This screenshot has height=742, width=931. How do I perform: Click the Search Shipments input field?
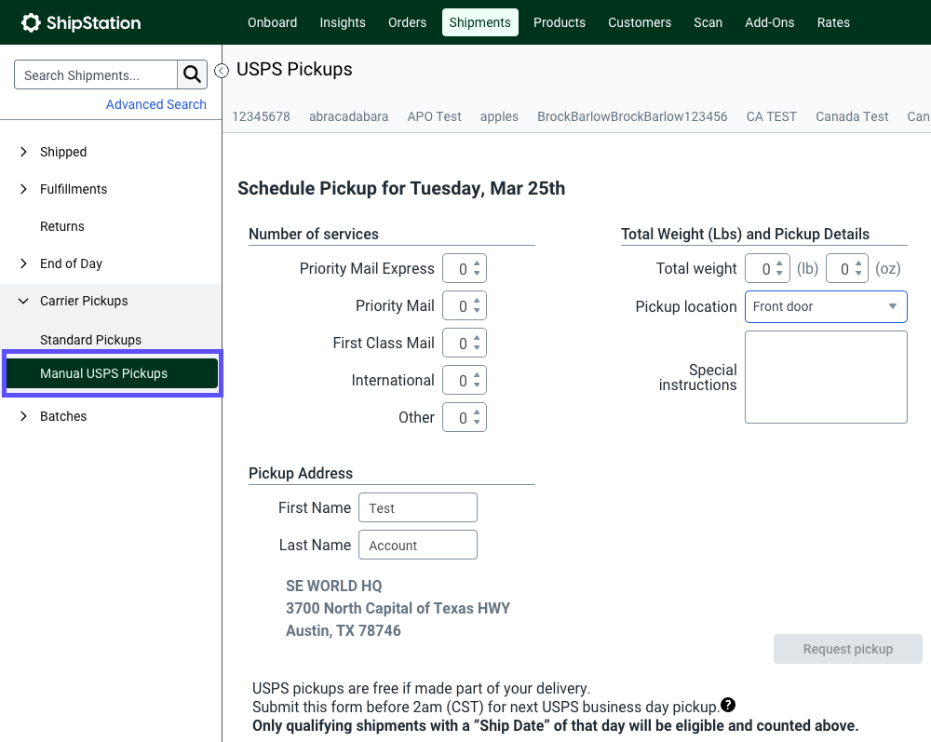click(x=96, y=74)
